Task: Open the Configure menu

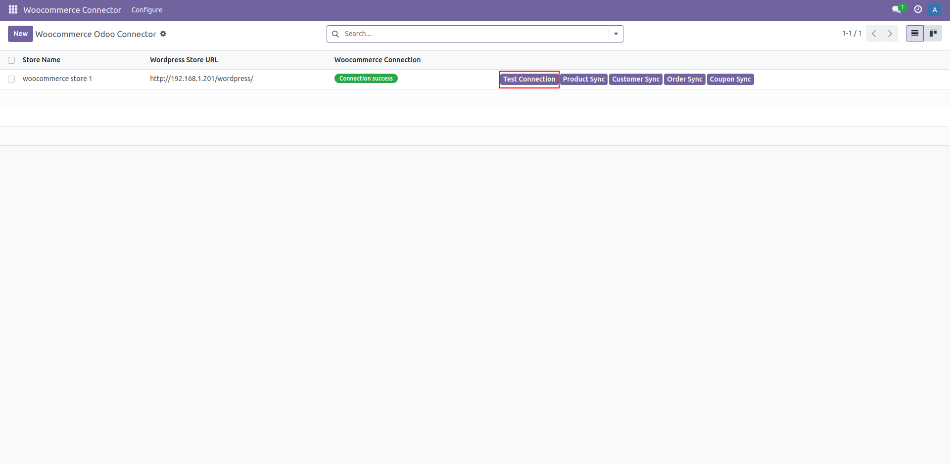Action: point(146,9)
